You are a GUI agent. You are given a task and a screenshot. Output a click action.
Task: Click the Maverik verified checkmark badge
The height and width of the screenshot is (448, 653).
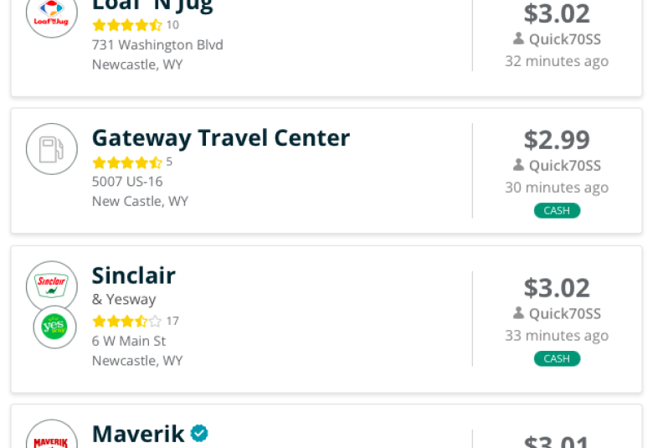click(x=199, y=433)
